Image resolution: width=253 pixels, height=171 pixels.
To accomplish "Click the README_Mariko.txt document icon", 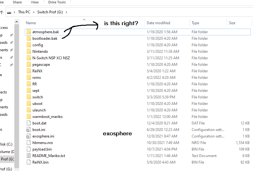I will click(x=29, y=156).
